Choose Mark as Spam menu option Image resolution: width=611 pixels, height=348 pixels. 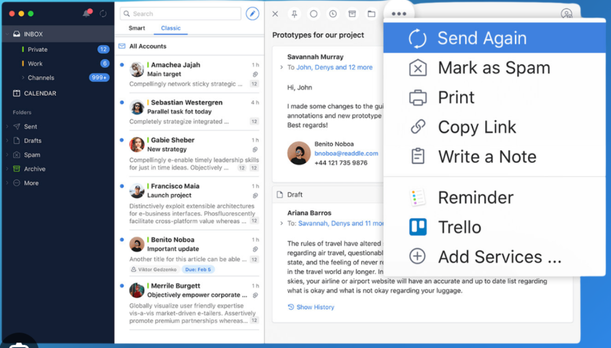click(493, 68)
